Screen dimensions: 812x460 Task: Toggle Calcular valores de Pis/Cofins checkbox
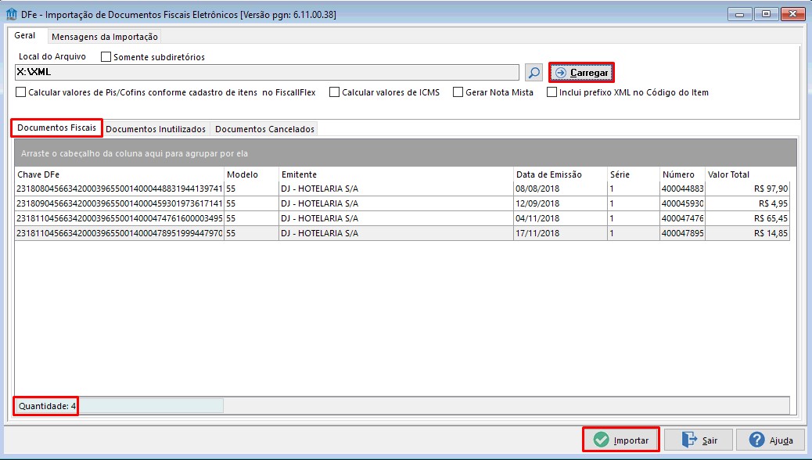coord(20,92)
